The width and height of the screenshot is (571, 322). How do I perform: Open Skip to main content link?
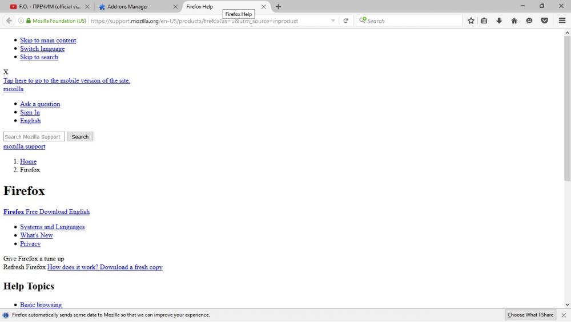[48, 40]
